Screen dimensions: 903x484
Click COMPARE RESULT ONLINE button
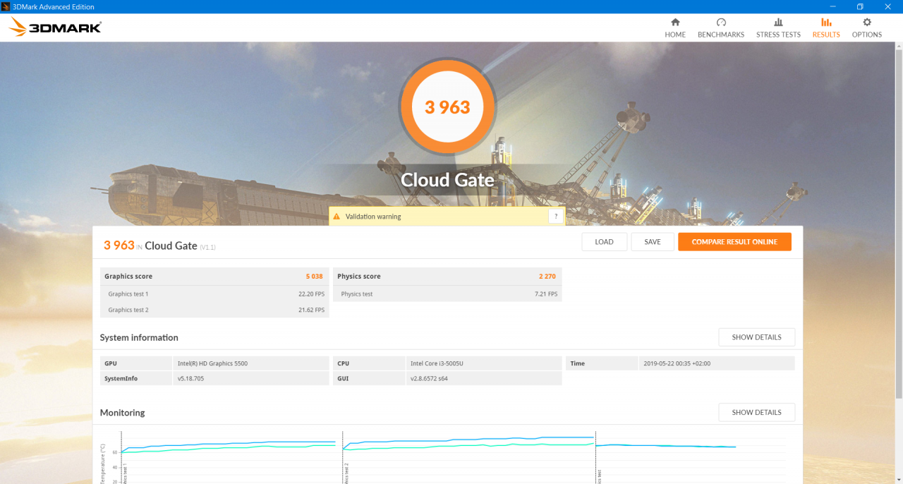734,242
